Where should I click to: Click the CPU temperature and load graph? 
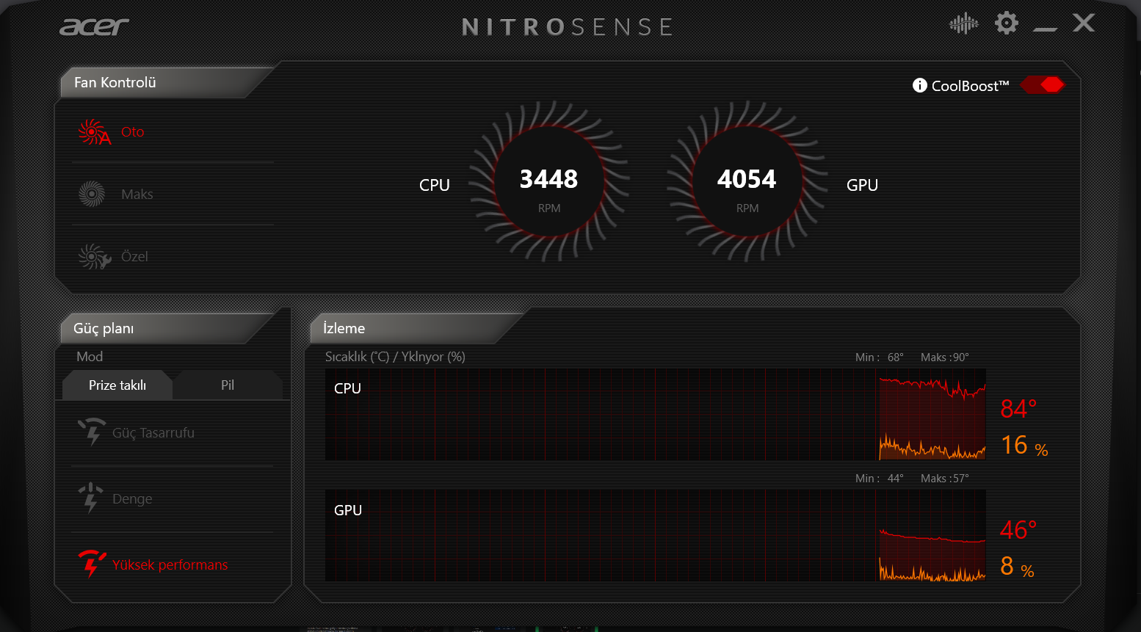(656, 415)
